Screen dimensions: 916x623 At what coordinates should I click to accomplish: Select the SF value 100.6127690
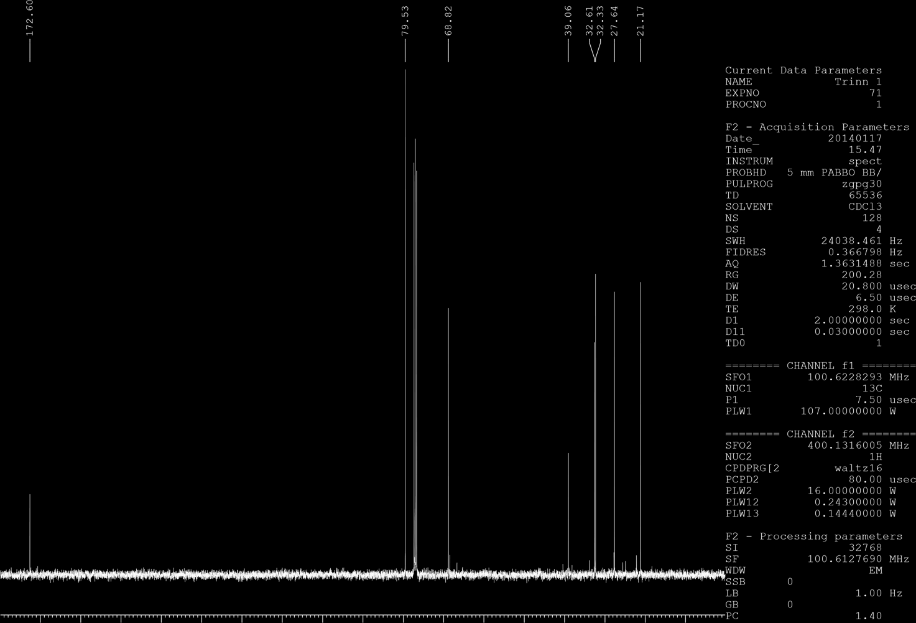coord(844,559)
